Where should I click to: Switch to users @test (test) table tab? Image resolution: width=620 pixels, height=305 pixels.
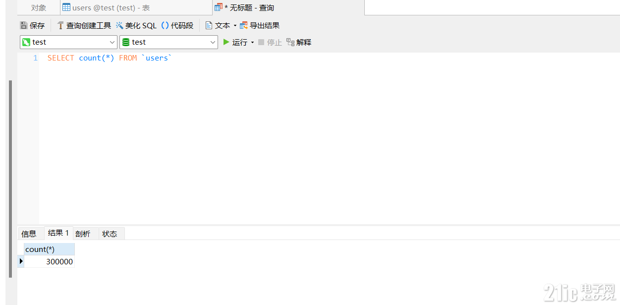(x=136, y=7)
